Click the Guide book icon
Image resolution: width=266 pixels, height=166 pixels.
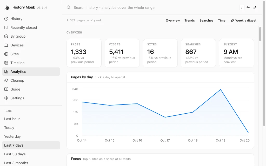6,89
